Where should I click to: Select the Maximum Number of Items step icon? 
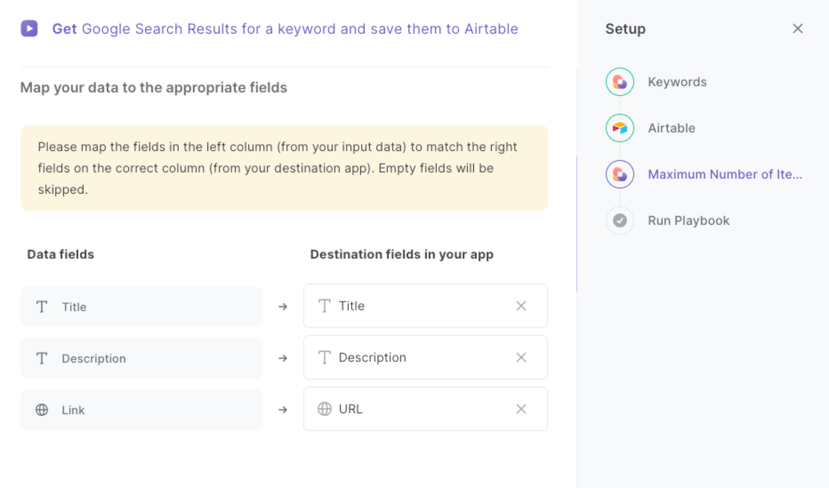tap(620, 174)
